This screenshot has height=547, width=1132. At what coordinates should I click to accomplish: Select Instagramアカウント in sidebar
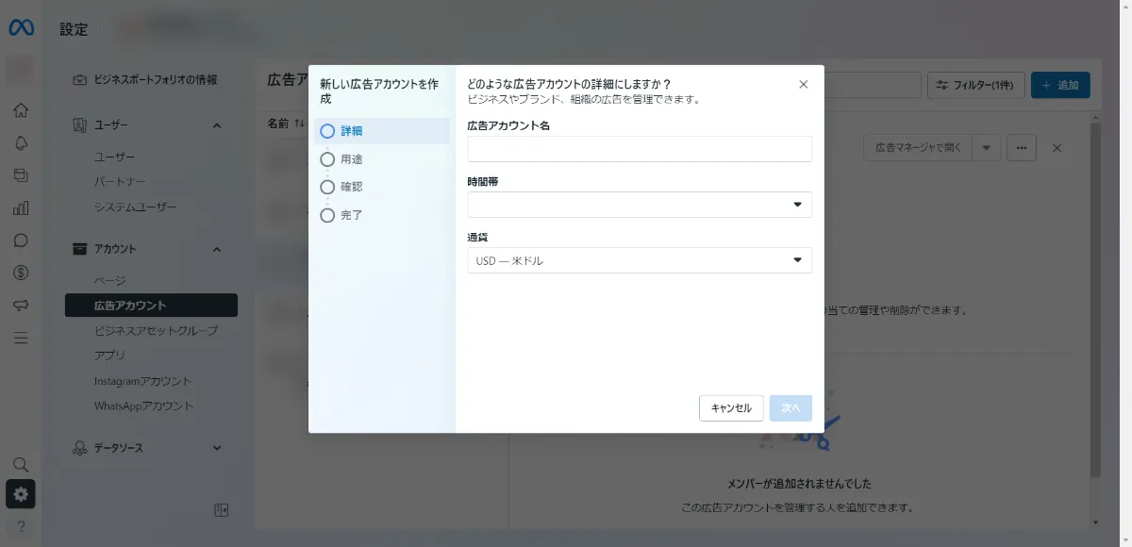click(x=142, y=381)
